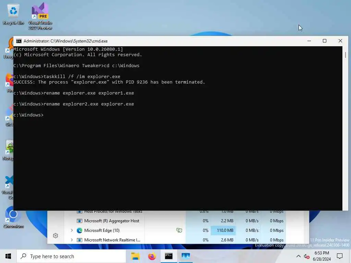Click the rename explorer2.exe explorer.exe line
351x263 pixels.
[74, 104]
